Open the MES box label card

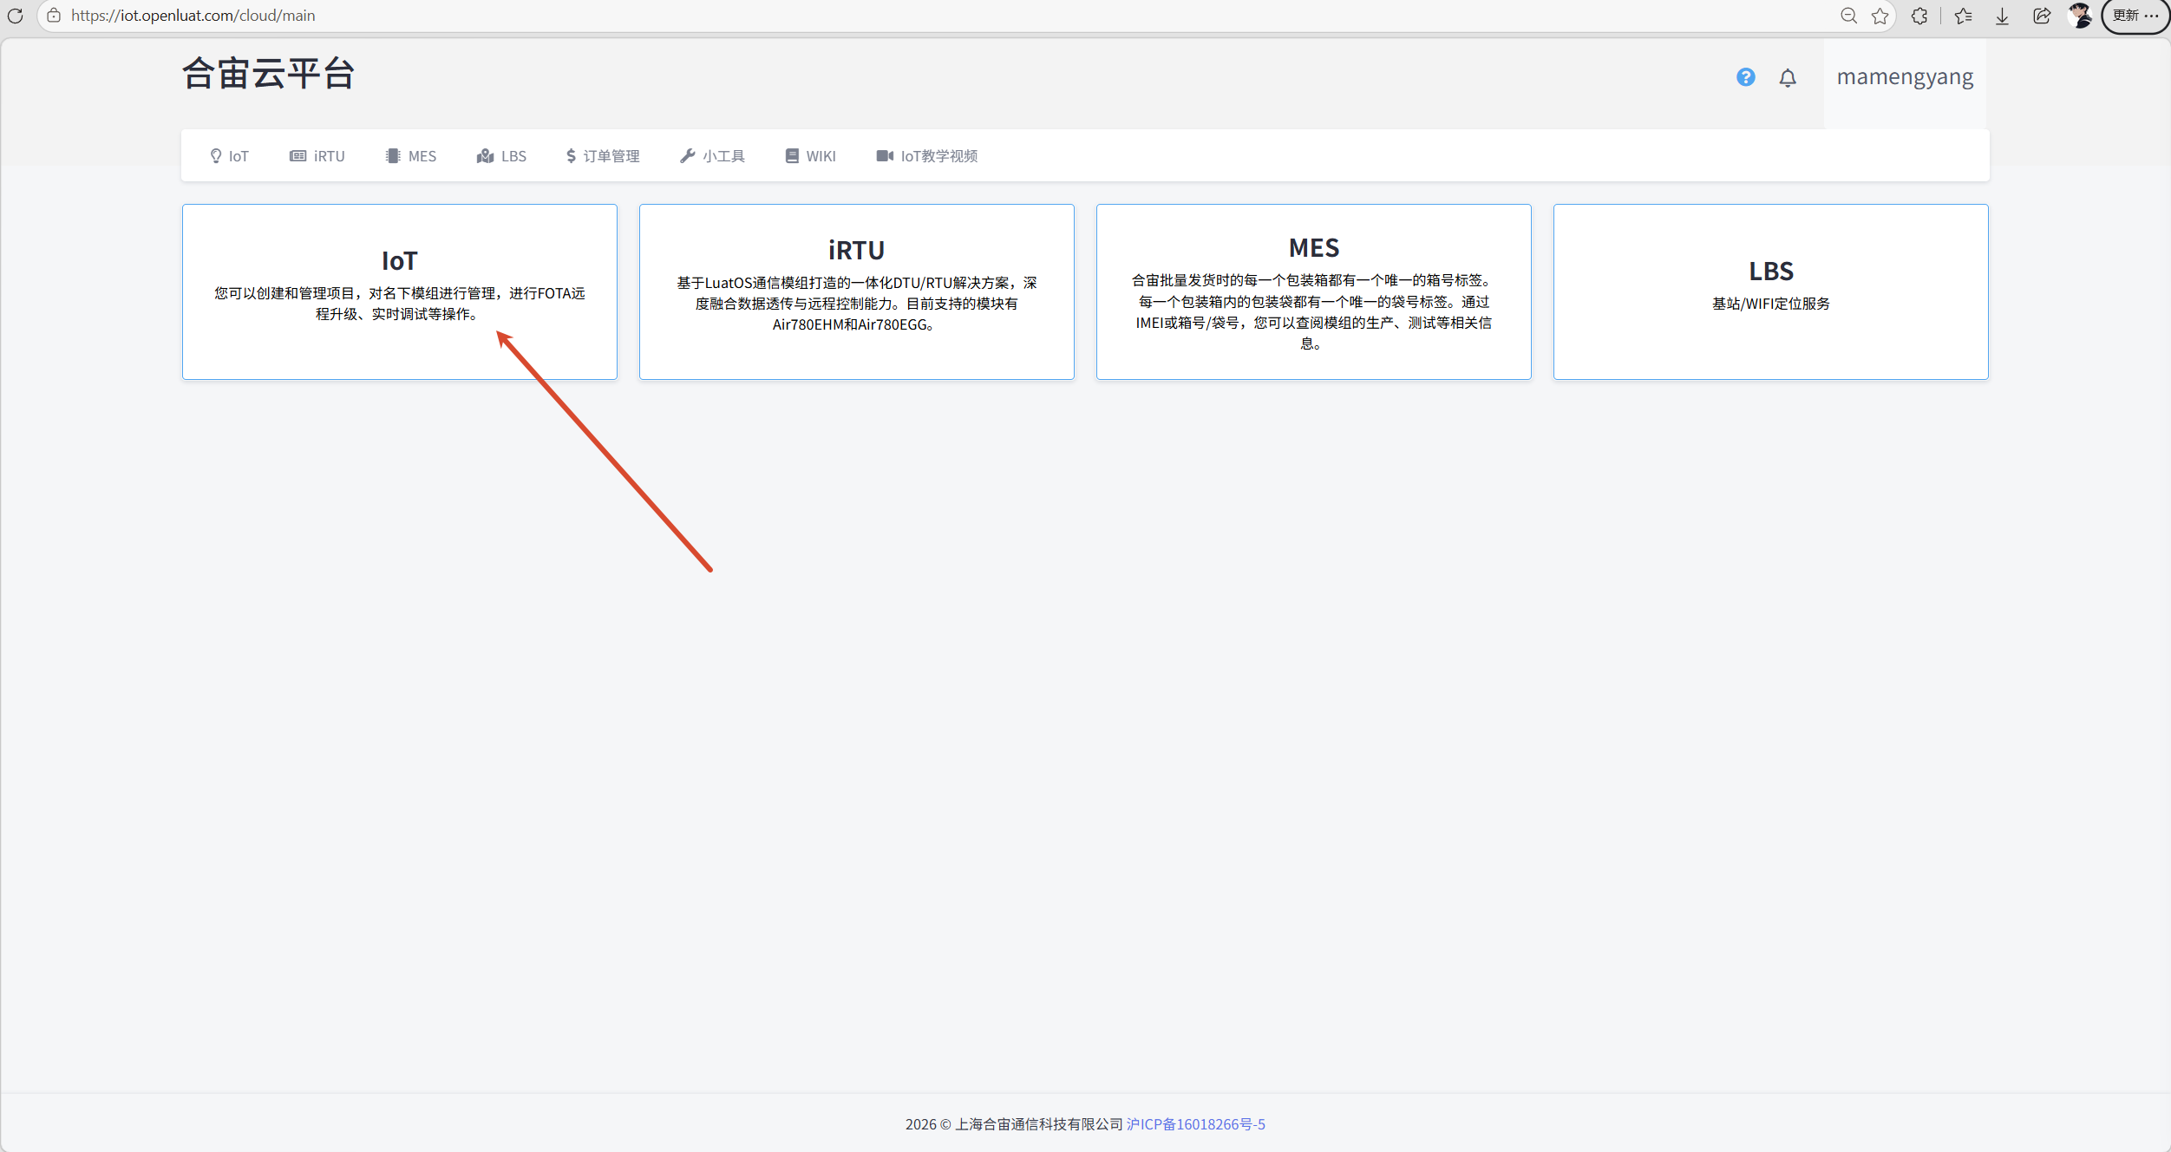pos(1314,291)
